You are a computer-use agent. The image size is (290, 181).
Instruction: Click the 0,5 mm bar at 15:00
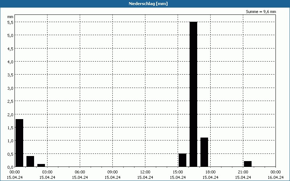point(183,160)
